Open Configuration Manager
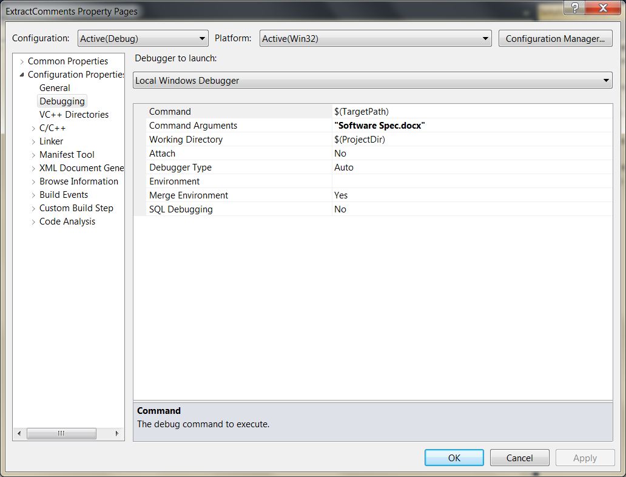The image size is (626, 477). [555, 38]
